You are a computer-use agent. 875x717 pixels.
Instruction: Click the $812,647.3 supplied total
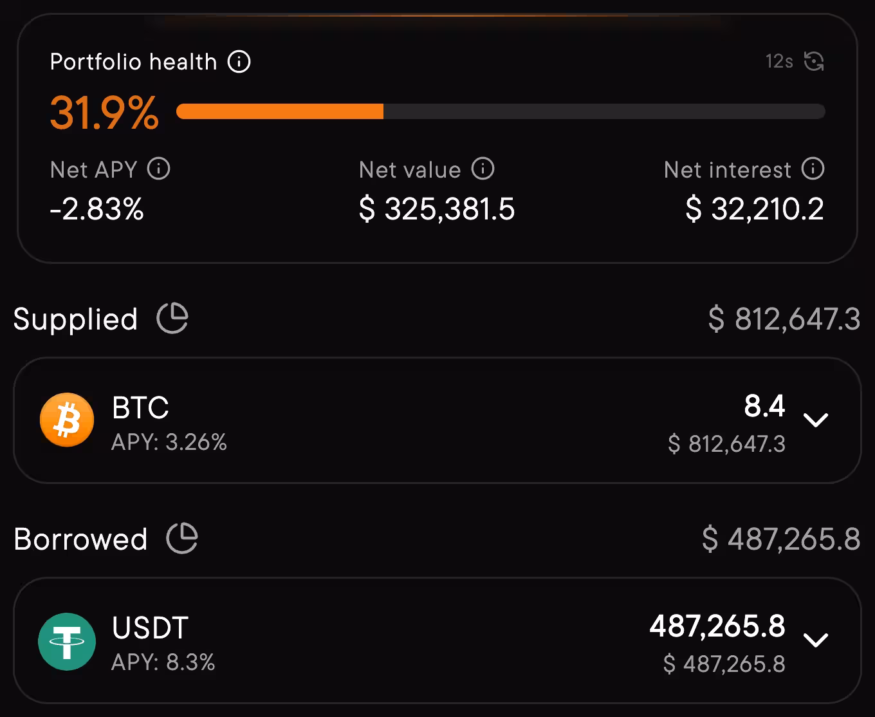[x=784, y=319]
